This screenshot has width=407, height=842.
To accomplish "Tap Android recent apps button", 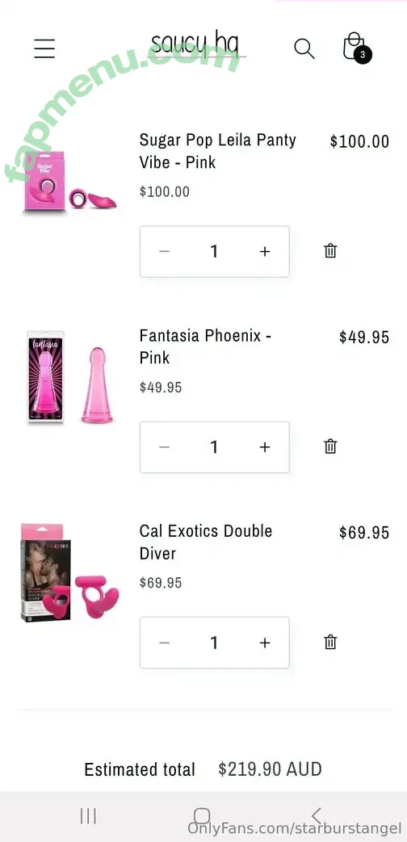I will click(x=88, y=816).
